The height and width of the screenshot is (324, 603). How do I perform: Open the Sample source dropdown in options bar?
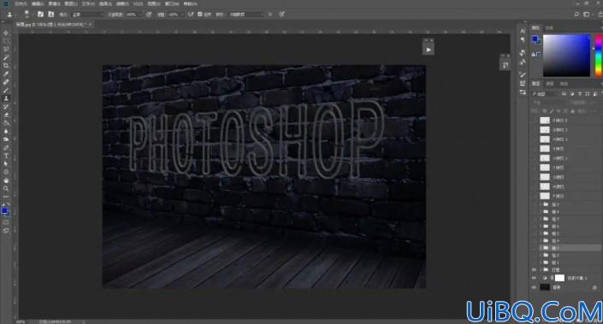pyautogui.click(x=246, y=15)
